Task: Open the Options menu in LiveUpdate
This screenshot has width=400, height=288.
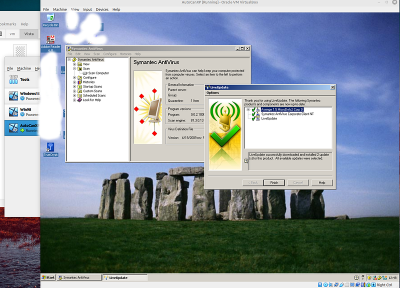Action: (213, 93)
